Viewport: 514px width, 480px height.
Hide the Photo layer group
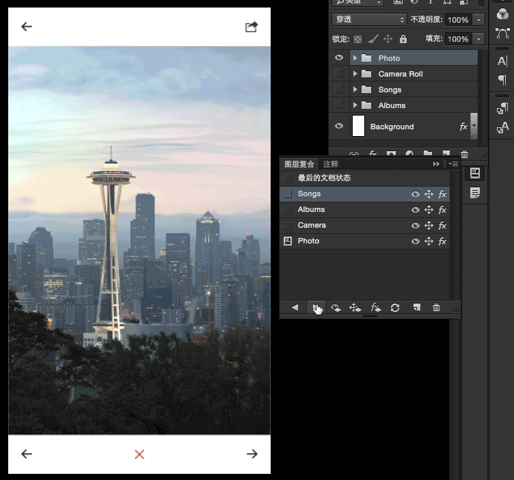pos(339,58)
